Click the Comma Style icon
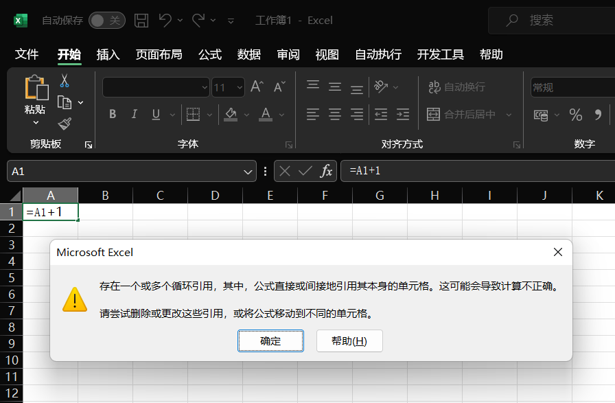The height and width of the screenshot is (403, 615). pos(598,115)
